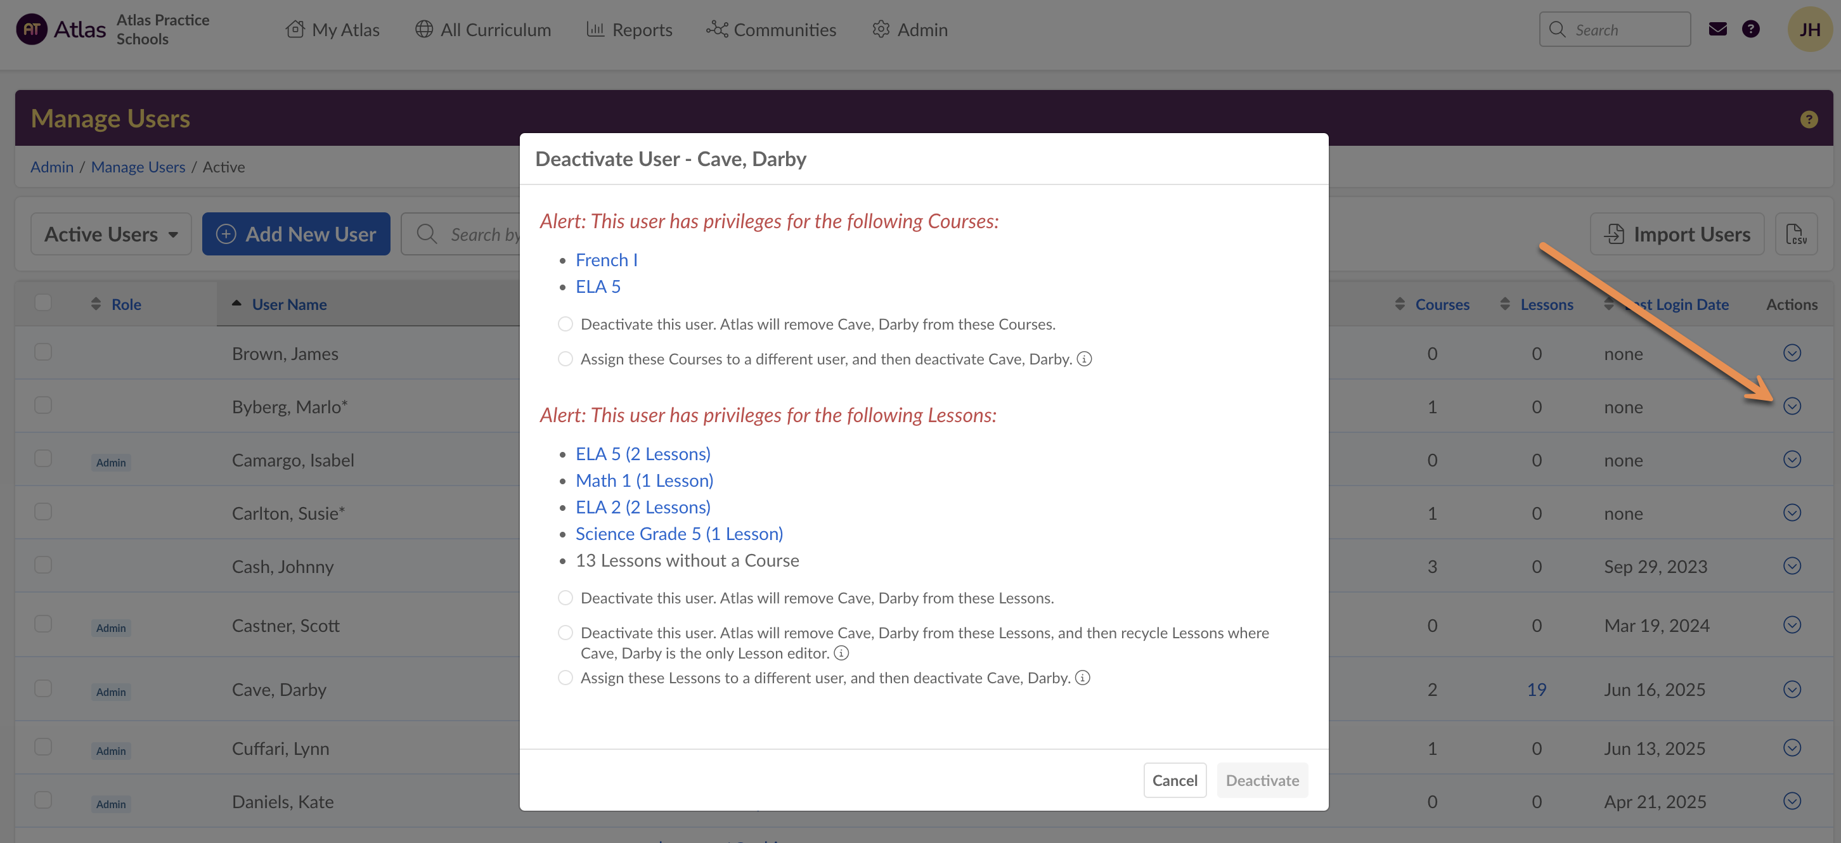Viewport: 1841px width, 843px height.
Task: Select radio to remove user from Courses
Action: coord(565,325)
